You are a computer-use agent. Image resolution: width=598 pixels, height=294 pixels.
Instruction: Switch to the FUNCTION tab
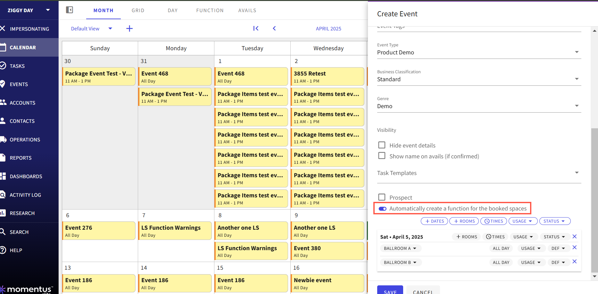point(210,10)
